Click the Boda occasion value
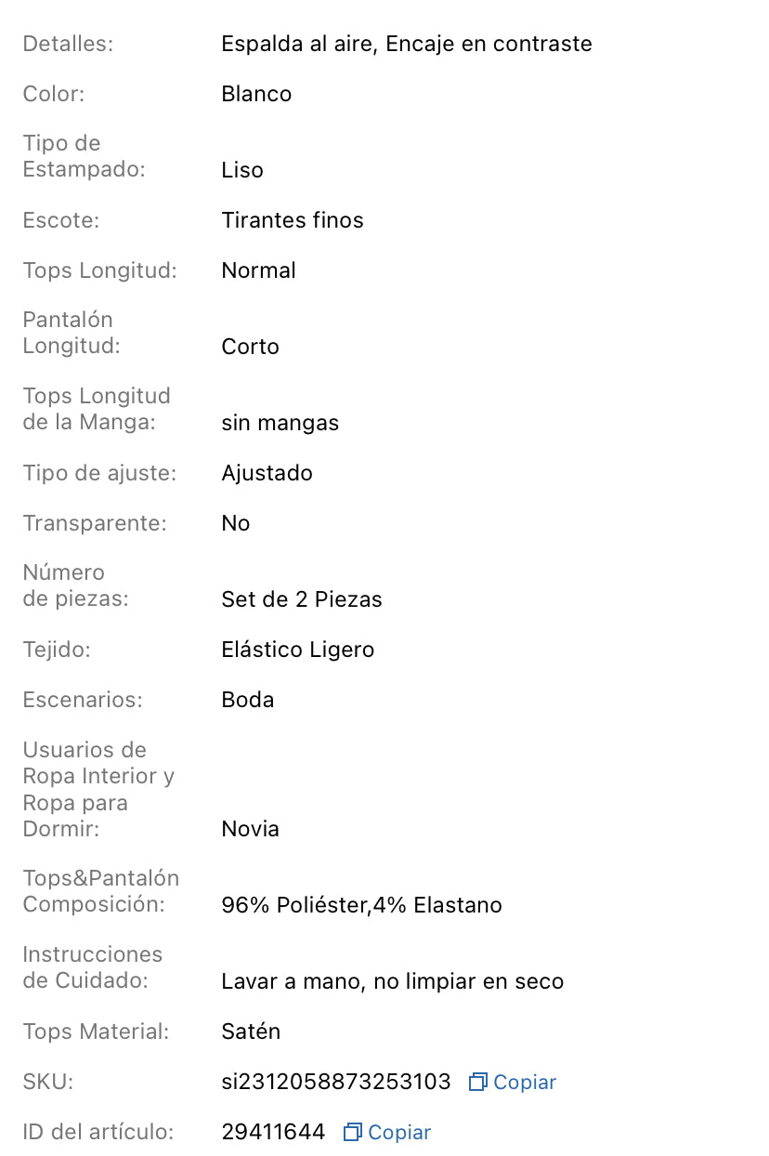 [248, 700]
